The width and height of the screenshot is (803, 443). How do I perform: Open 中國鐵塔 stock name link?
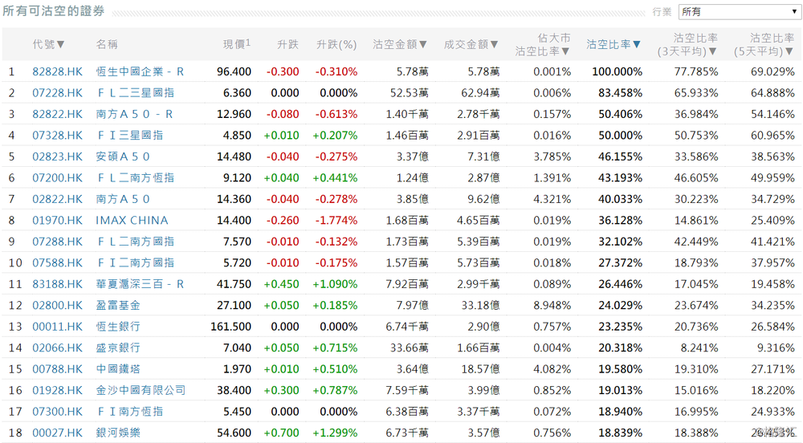click(118, 369)
